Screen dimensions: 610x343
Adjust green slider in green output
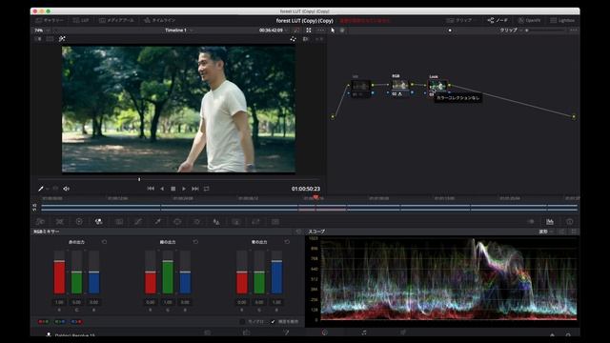pyautogui.click(x=168, y=272)
